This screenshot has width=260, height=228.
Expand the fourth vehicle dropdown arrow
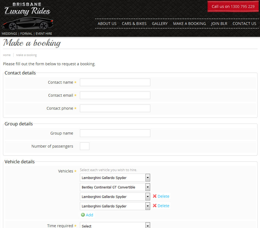148,206
